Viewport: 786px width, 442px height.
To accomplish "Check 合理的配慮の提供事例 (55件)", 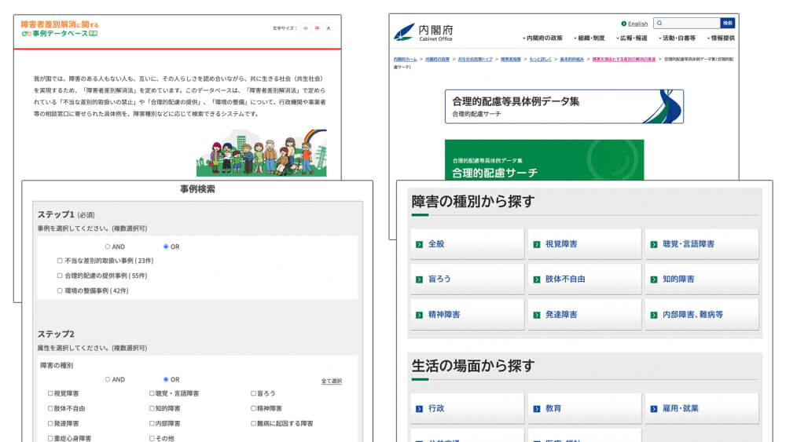I will [x=60, y=276].
